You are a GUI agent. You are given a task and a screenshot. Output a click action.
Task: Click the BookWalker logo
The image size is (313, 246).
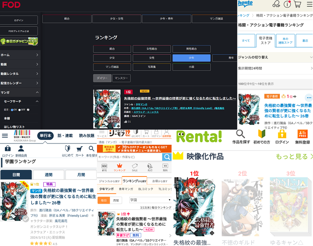[22, 136]
